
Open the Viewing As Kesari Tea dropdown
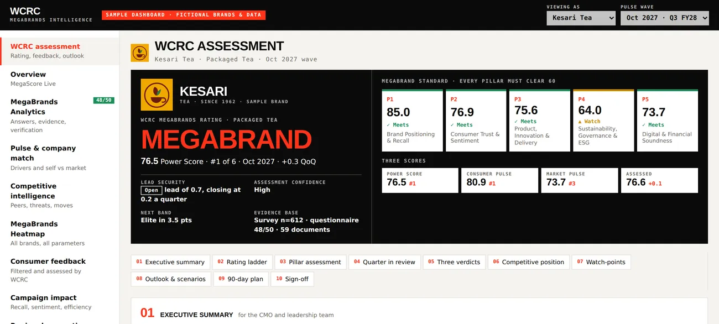coord(581,18)
